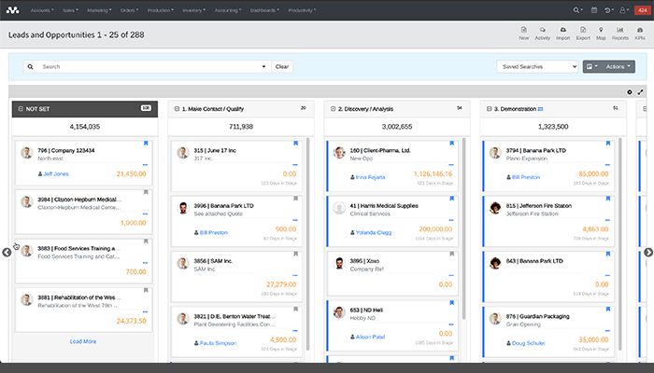The width and height of the screenshot is (654, 373).
Task: Open contact Doug Schuler link
Action: (x=529, y=343)
